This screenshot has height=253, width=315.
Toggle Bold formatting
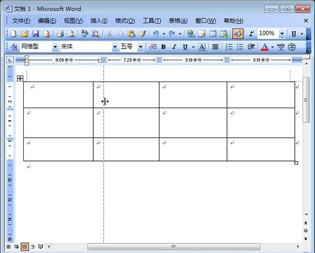pyautogui.click(x=164, y=47)
